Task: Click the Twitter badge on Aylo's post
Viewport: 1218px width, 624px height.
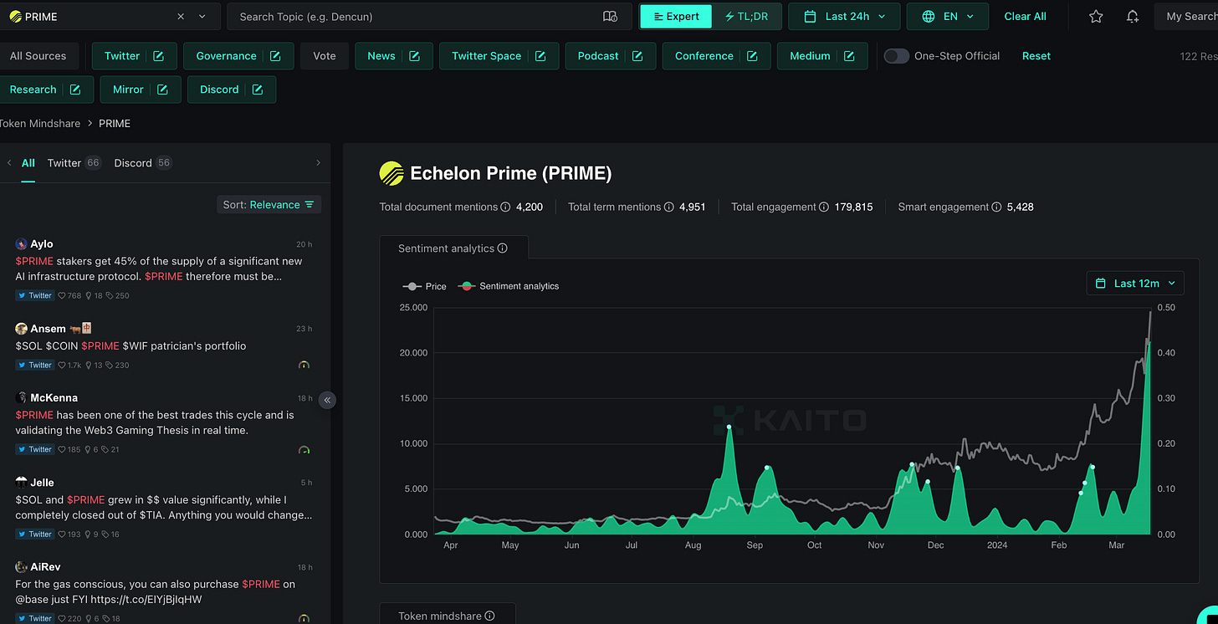Action: pyautogui.click(x=34, y=294)
